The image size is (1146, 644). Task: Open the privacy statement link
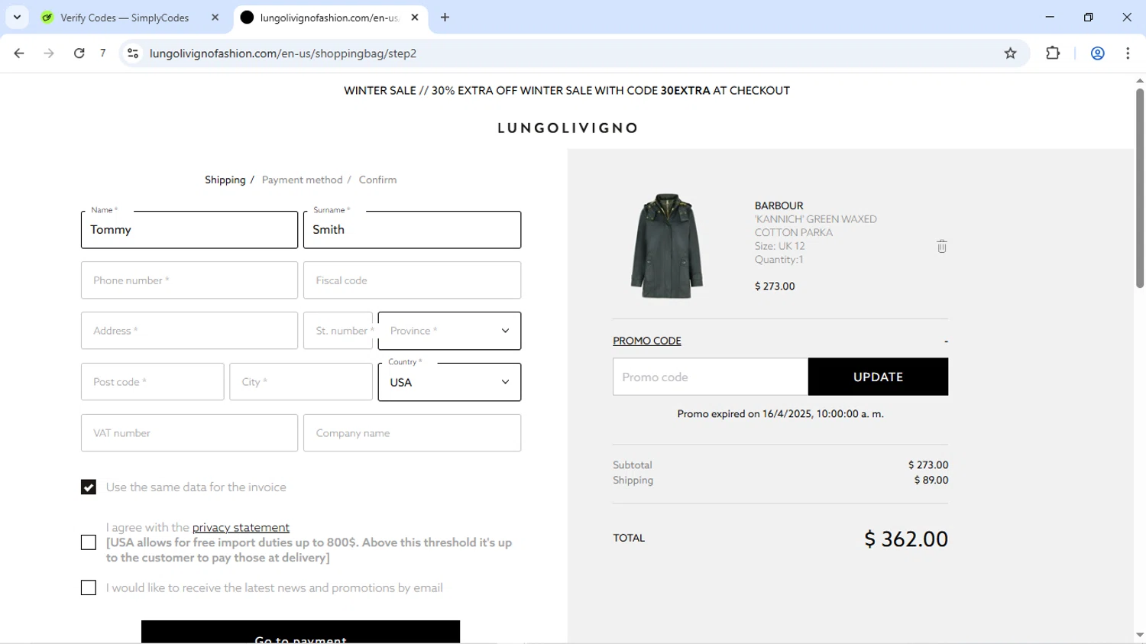click(241, 528)
